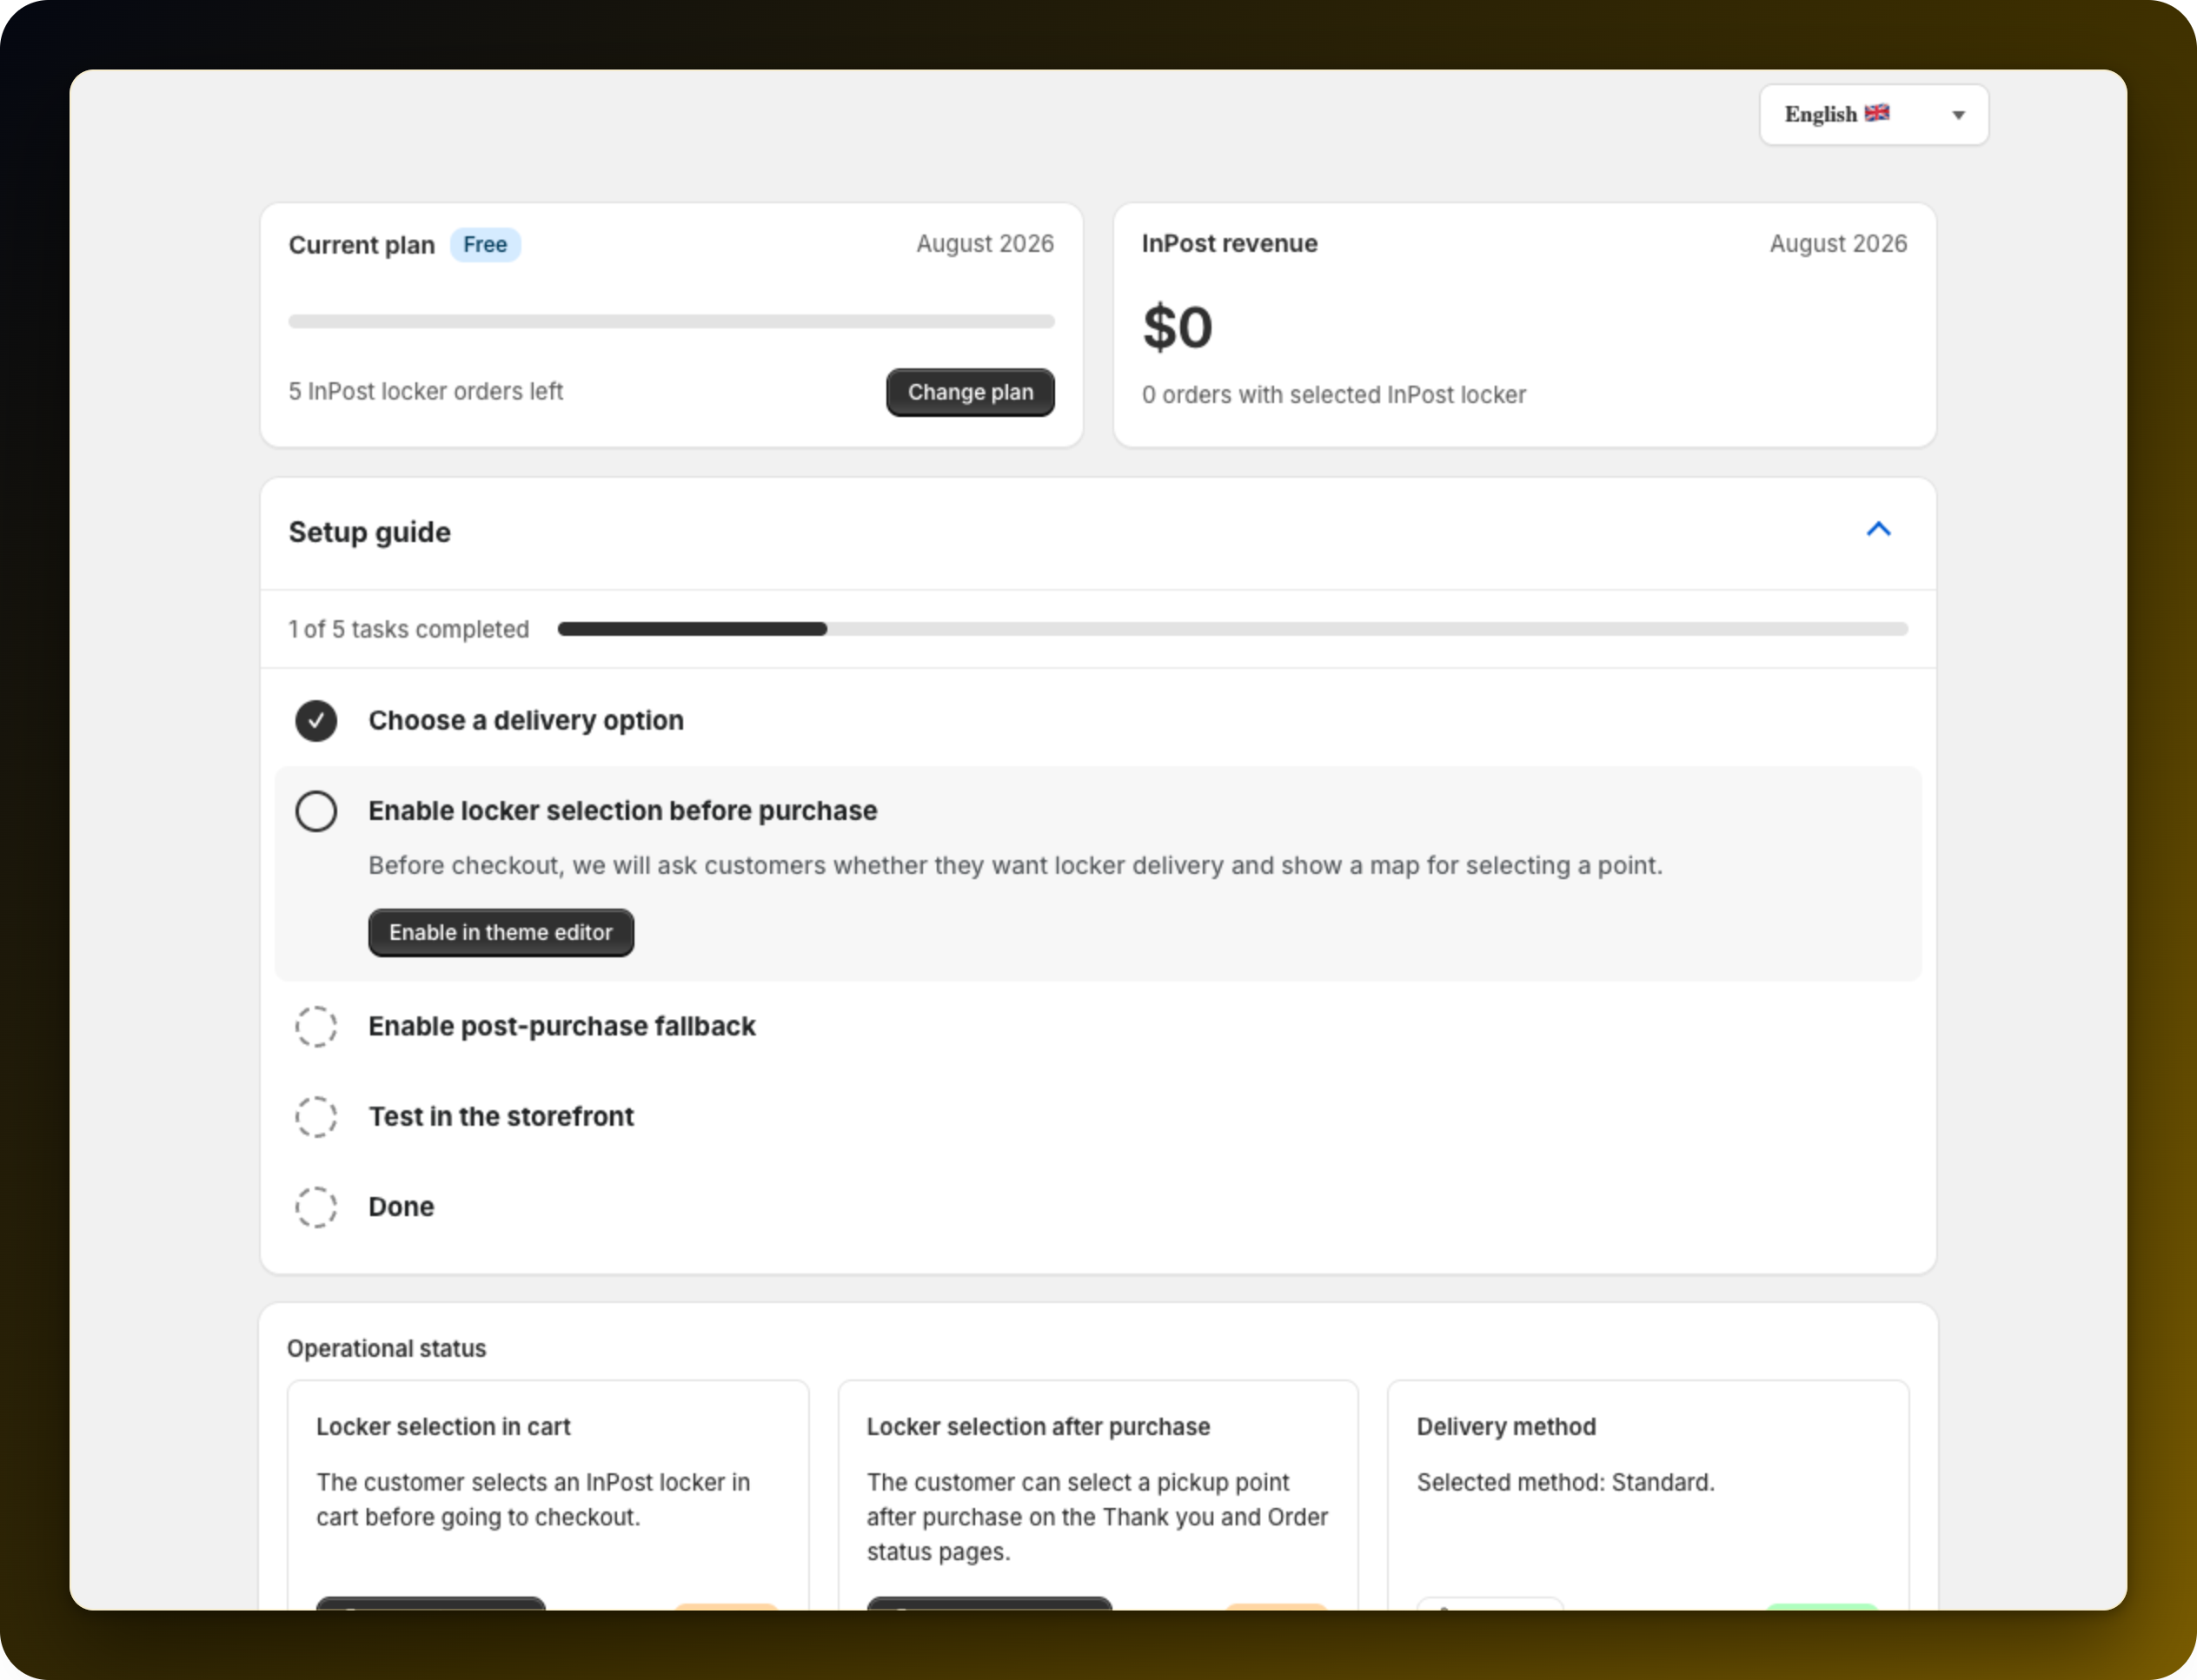Click the Enable locker selection before purchase title

tap(622, 811)
